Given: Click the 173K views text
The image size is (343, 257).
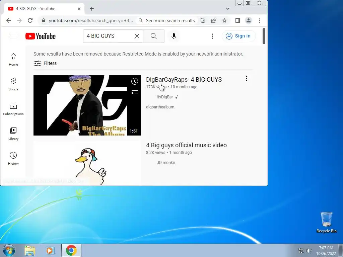Looking at the screenshot, I should tap(156, 87).
